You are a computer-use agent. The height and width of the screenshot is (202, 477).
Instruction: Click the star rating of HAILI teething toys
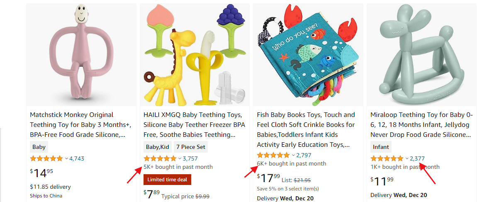(x=160, y=158)
